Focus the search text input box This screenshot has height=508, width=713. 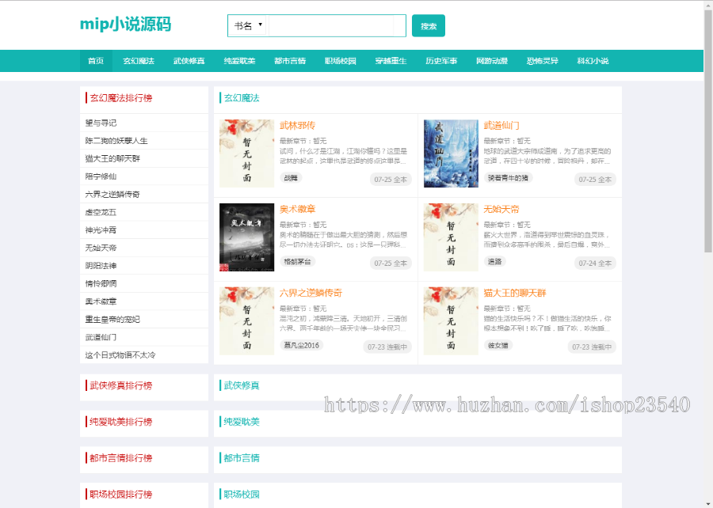click(336, 26)
